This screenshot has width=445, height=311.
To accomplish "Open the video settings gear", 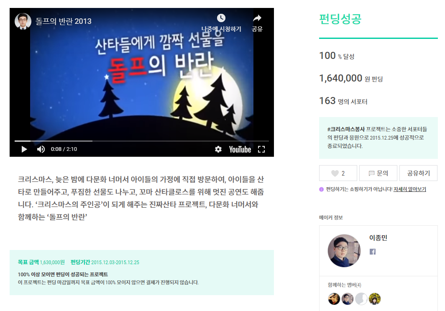I will point(218,149).
